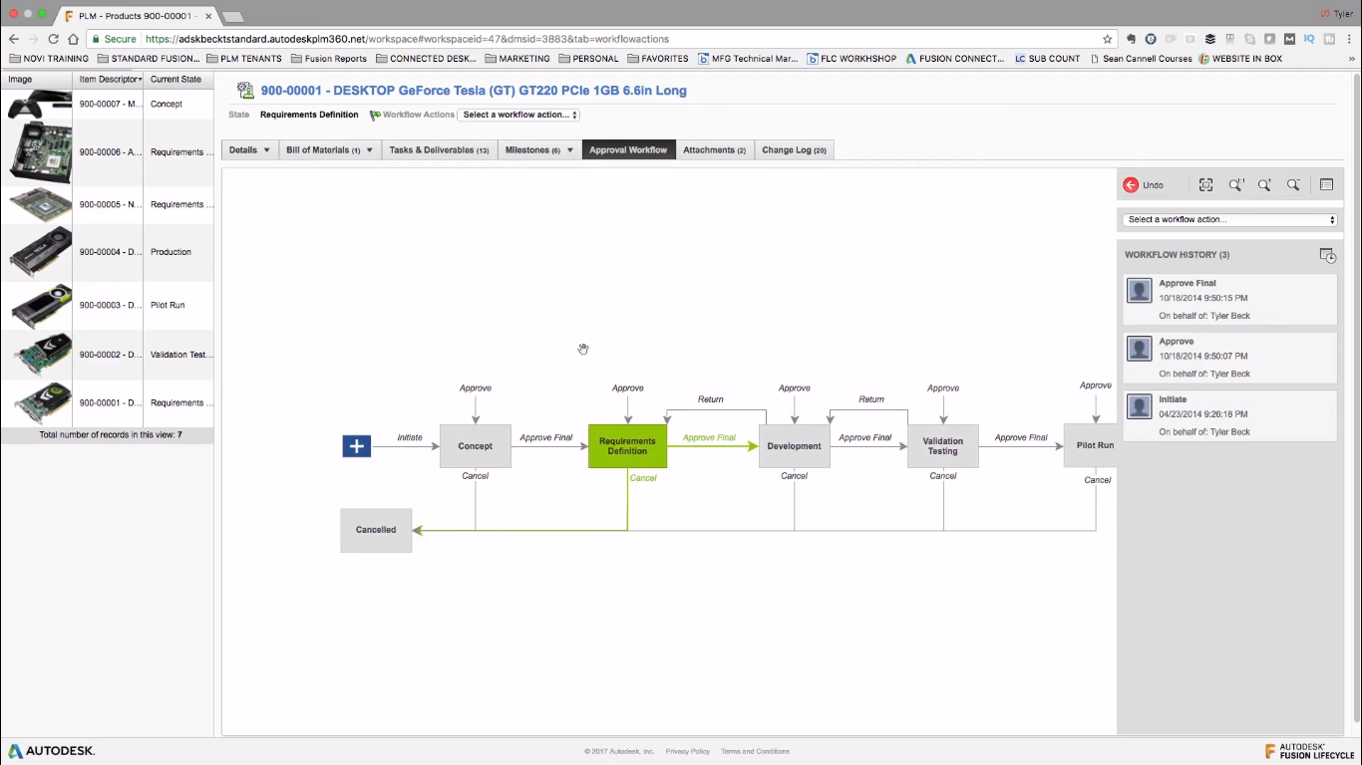
Task: Open the workflow history calendar-clock icon
Action: 1327,255
